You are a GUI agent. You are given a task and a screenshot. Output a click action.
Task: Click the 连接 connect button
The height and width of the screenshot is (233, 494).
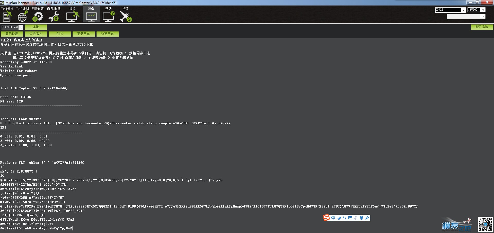click(x=36, y=27)
